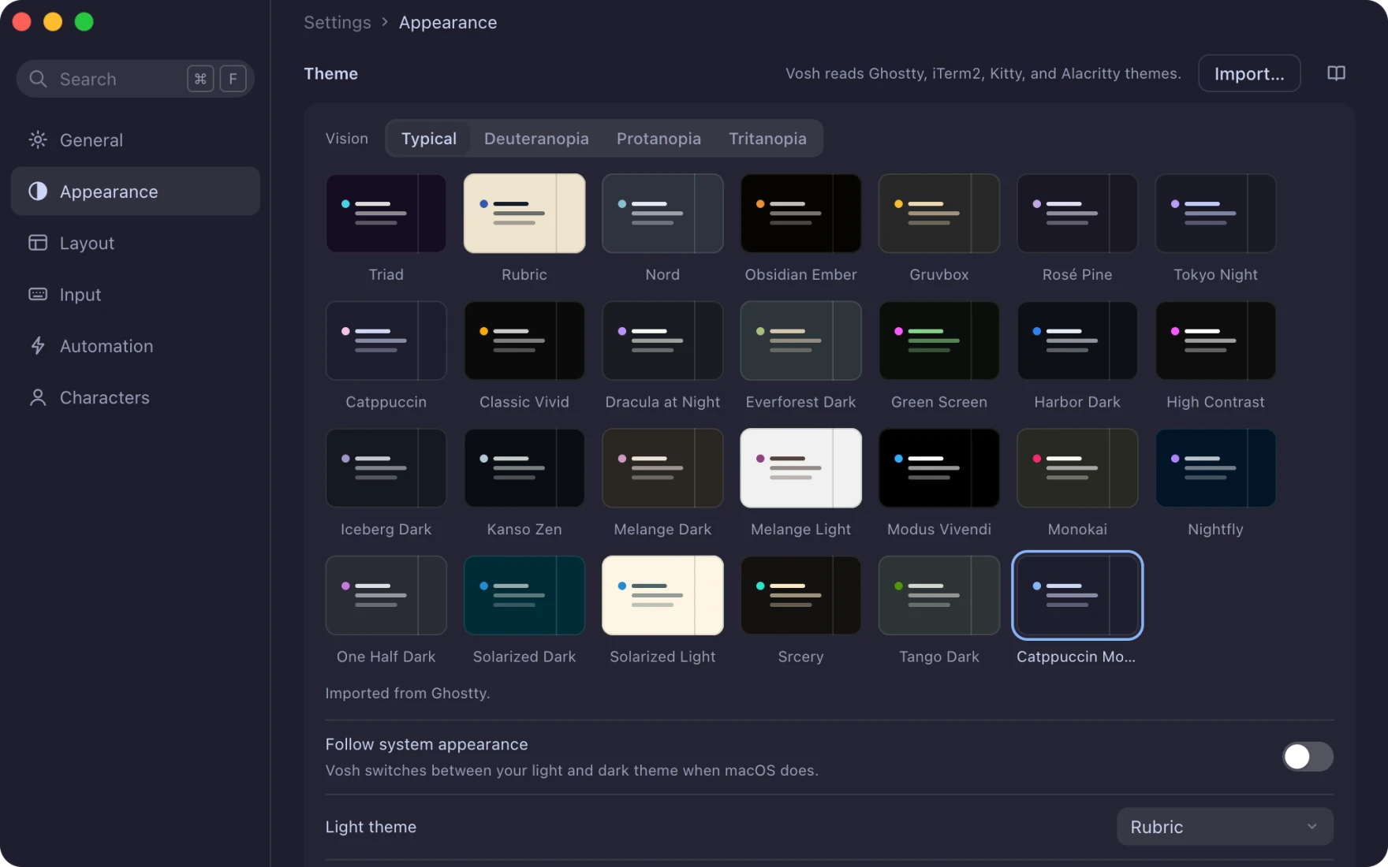This screenshot has height=867, width=1388.
Task: Open Characters settings section
Action: point(136,397)
